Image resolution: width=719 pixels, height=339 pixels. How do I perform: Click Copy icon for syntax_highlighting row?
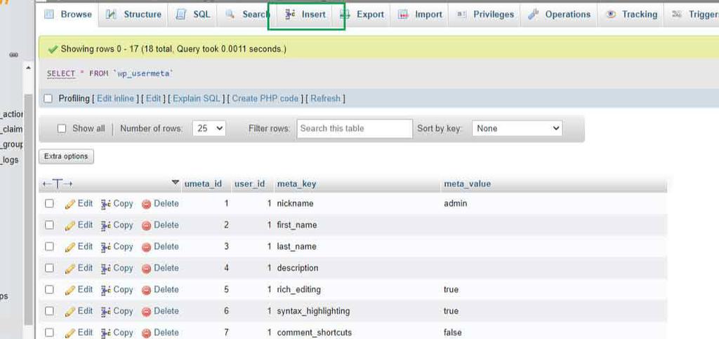click(106, 312)
